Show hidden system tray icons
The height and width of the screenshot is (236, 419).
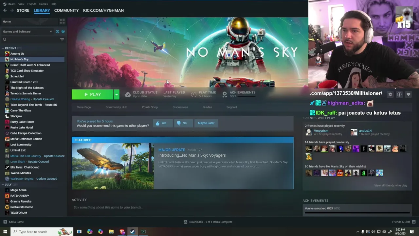pos(357,232)
